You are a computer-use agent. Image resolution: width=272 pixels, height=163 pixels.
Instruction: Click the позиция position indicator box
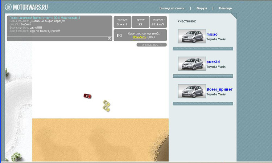click(122, 22)
